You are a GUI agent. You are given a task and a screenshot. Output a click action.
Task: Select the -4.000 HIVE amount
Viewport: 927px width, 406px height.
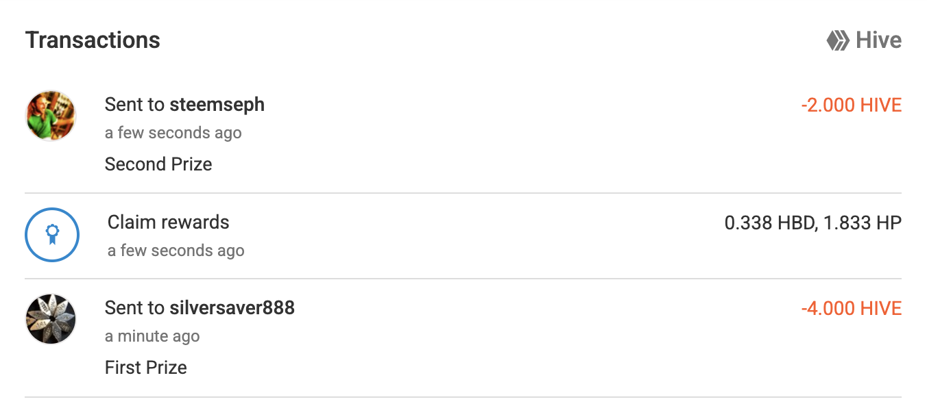tap(851, 309)
